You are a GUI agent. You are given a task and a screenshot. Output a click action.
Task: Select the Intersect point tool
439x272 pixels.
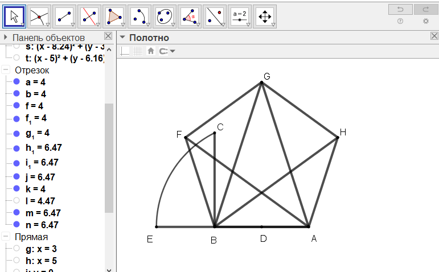point(40,16)
